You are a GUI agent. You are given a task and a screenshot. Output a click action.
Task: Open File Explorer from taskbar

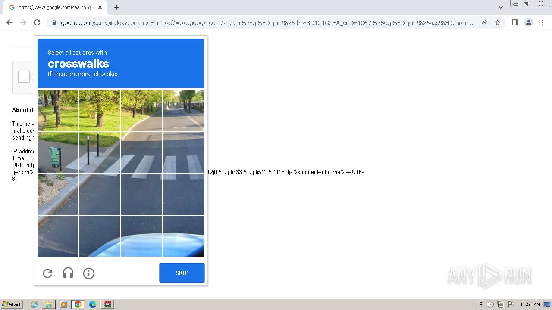click(x=49, y=304)
